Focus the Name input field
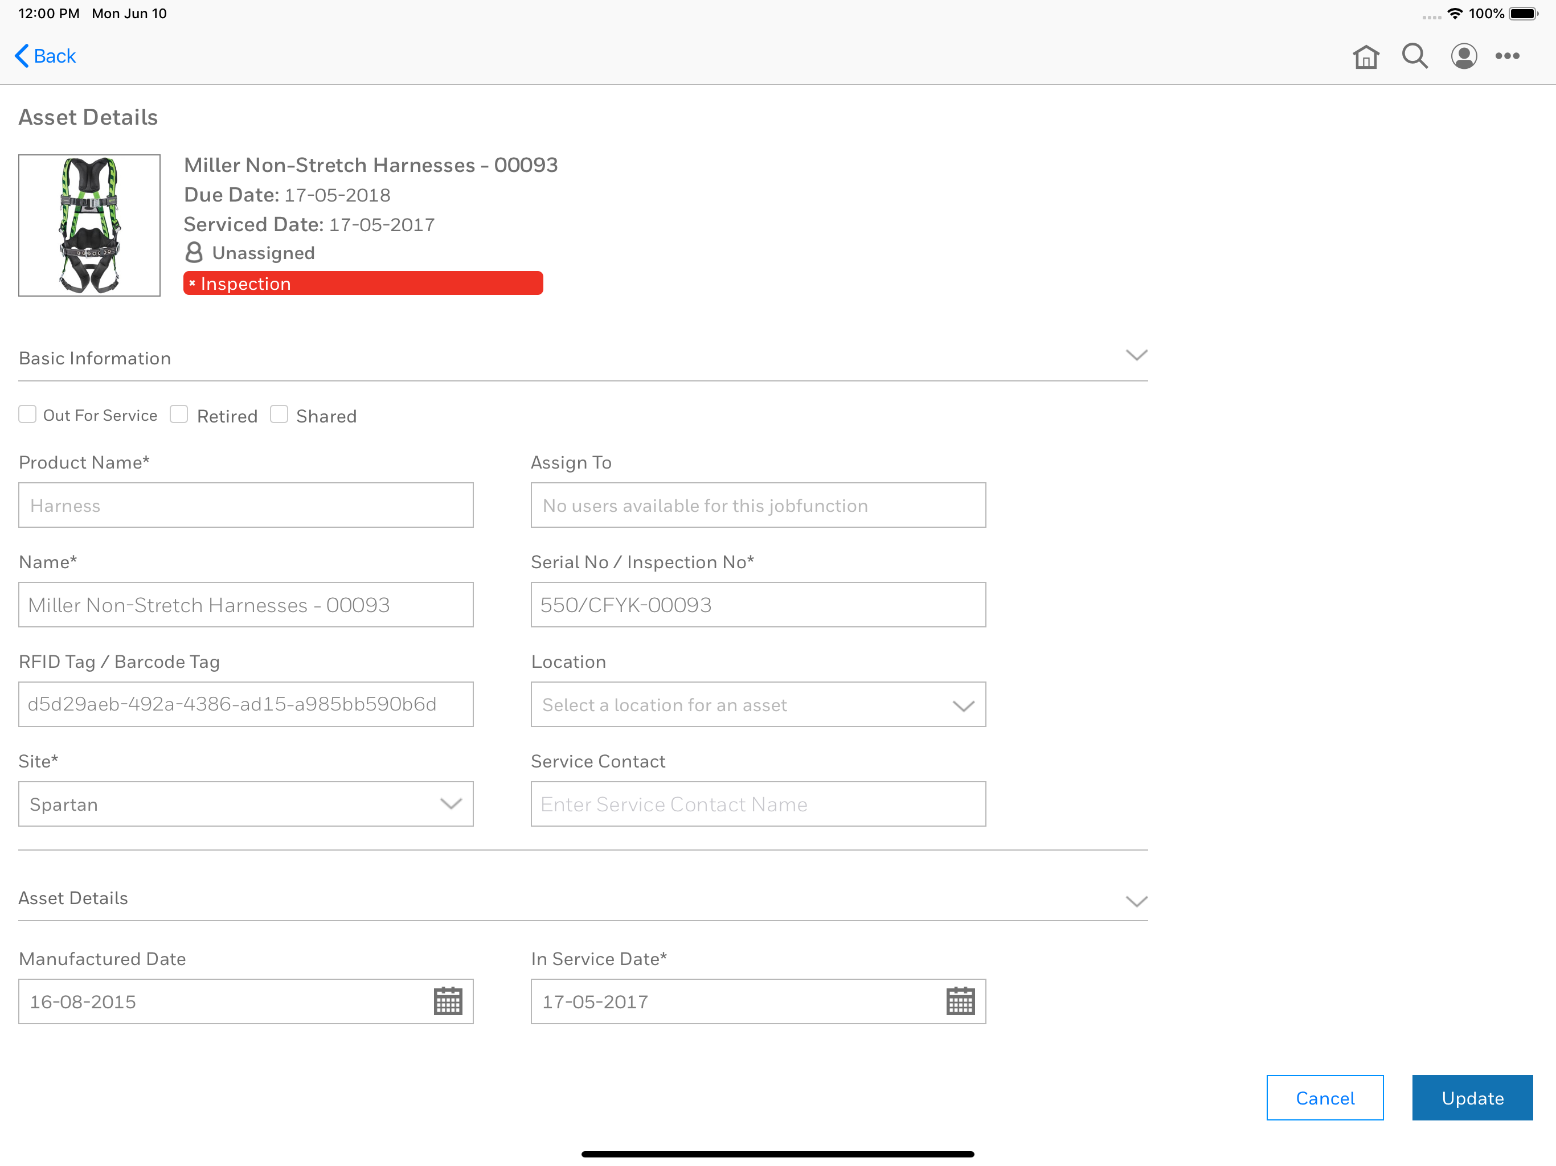 coord(245,605)
